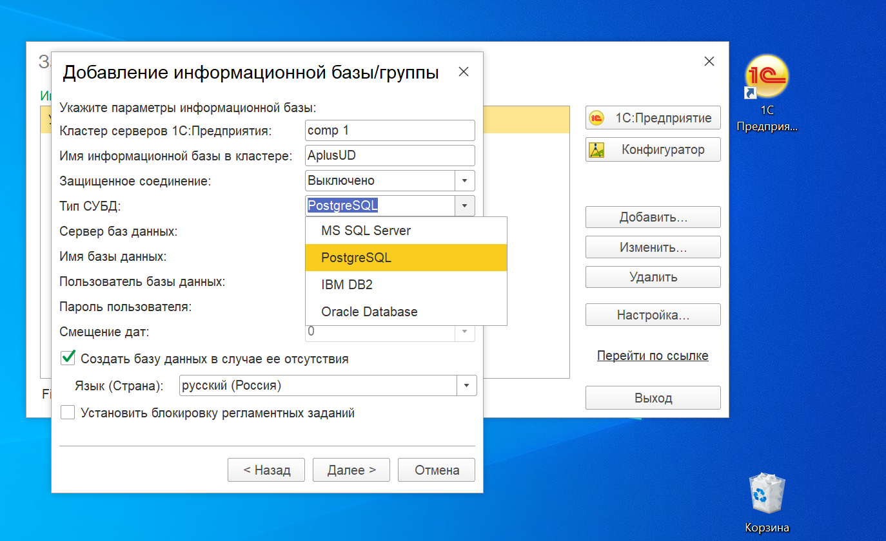The width and height of the screenshot is (886, 541).
Task: Open the 1C Предприятие desktop shortcut
Action: (767, 93)
